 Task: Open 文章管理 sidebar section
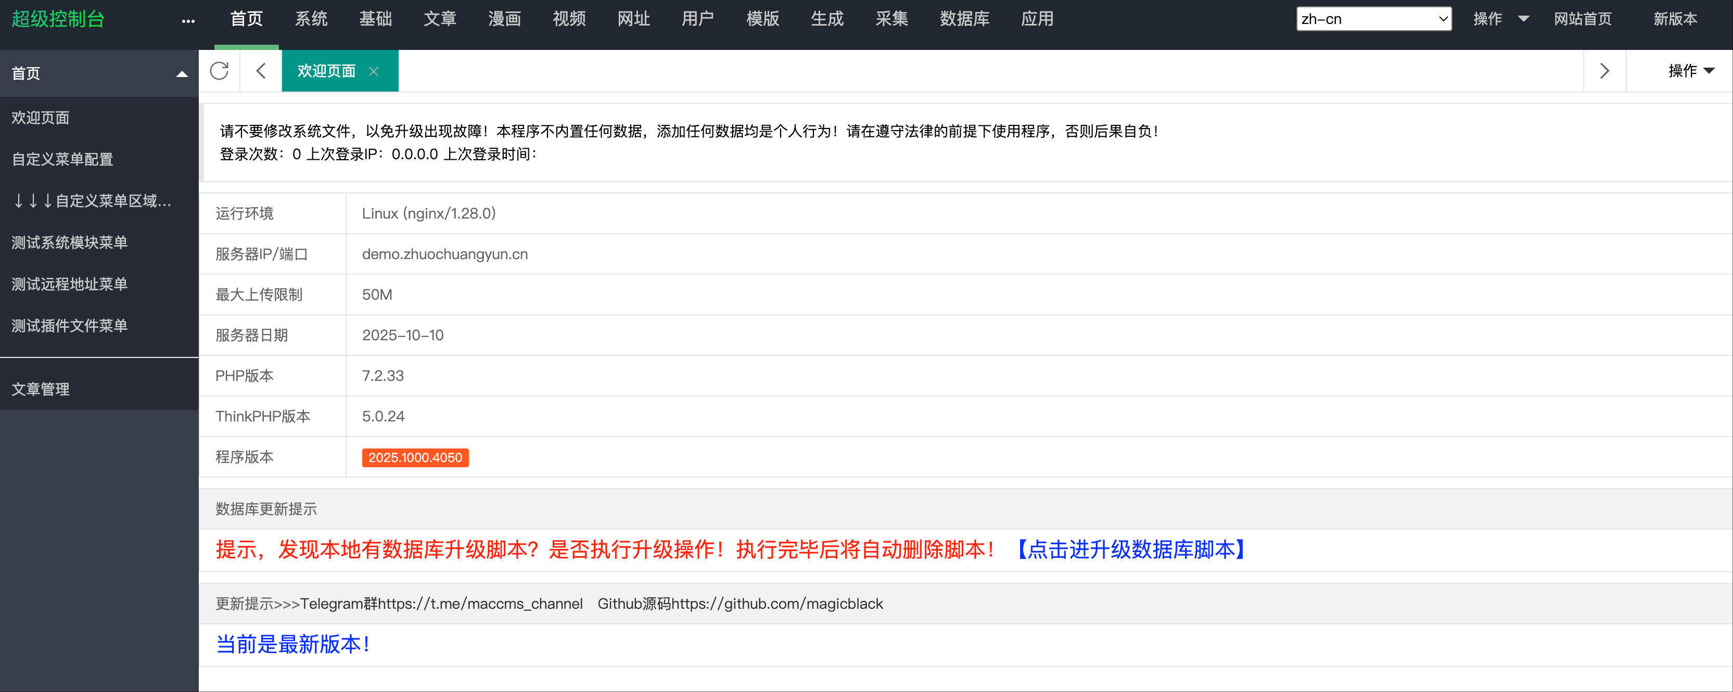[41, 389]
